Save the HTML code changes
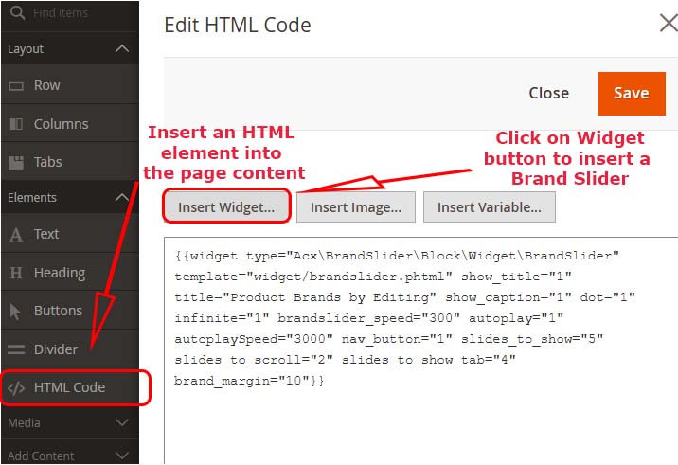 click(x=632, y=94)
